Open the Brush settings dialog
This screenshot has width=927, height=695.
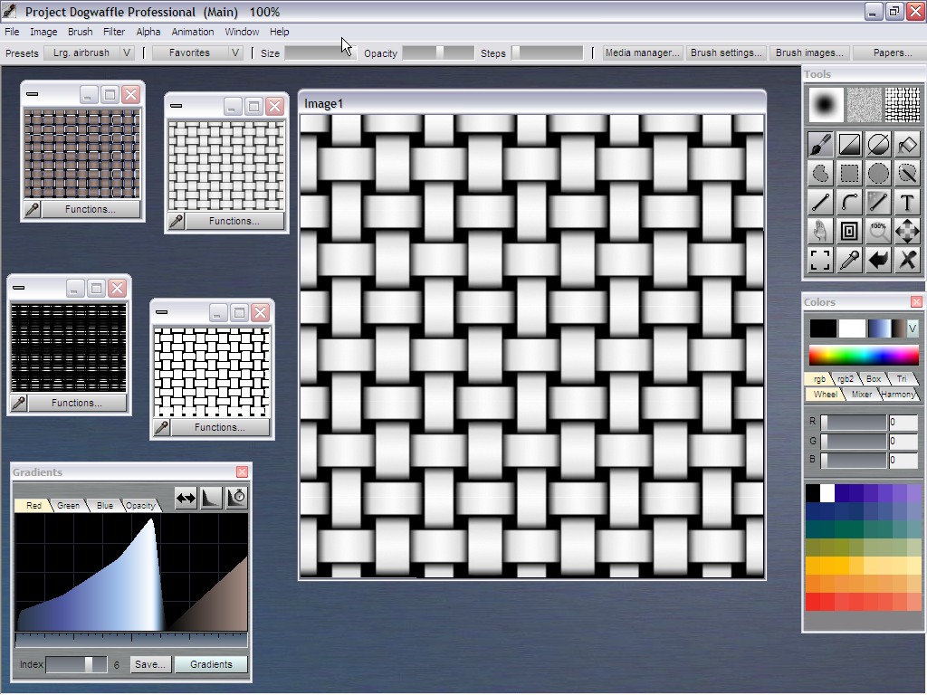coord(726,53)
